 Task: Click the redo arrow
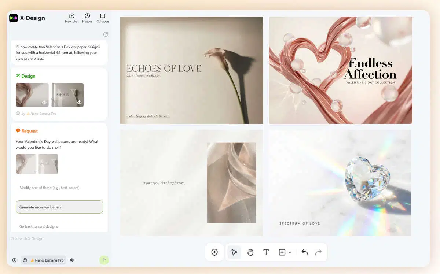click(x=318, y=252)
